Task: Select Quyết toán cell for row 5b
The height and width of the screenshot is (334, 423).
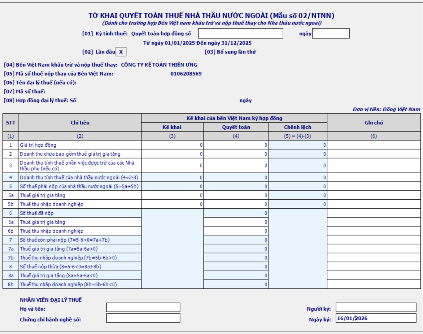Action: (236, 204)
